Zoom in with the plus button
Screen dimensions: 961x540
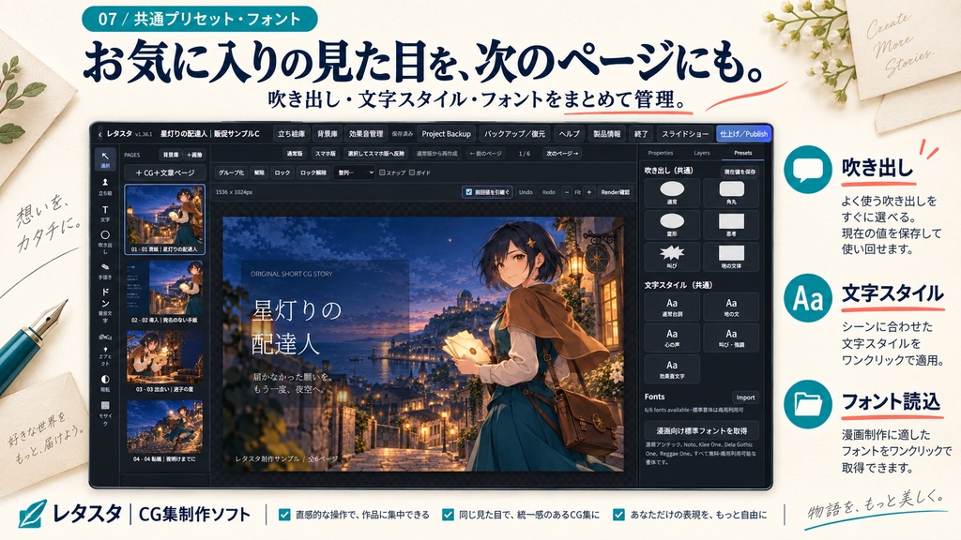pos(589,192)
